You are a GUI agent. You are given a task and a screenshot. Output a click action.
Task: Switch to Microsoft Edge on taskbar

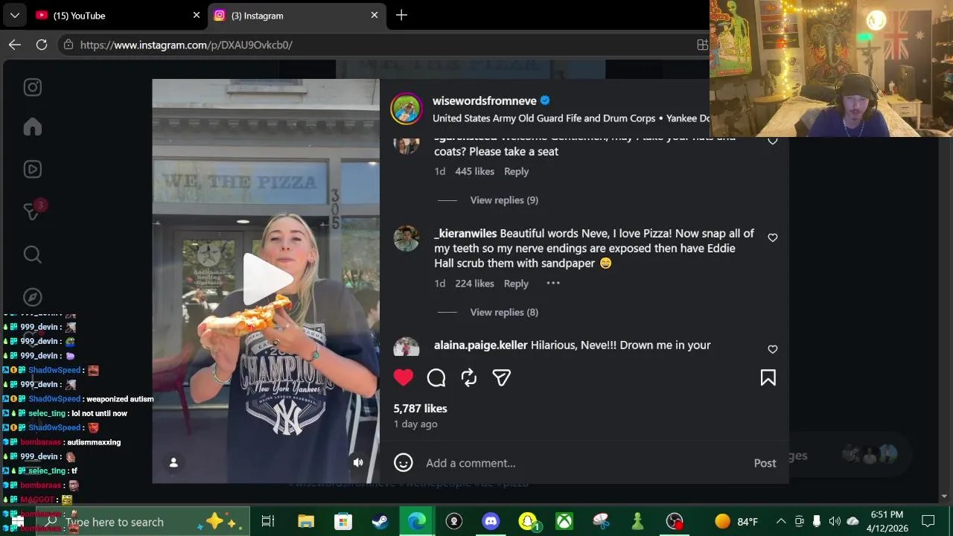pyautogui.click(x=417, y=522)
